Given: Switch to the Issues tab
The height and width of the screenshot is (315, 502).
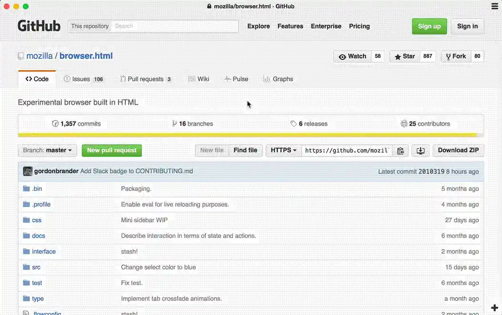Looking at the screenshot, I should (84, 79).
